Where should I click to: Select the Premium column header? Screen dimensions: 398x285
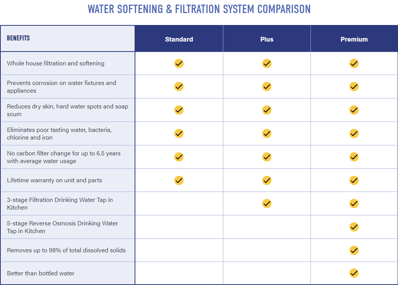click(354, 39)
